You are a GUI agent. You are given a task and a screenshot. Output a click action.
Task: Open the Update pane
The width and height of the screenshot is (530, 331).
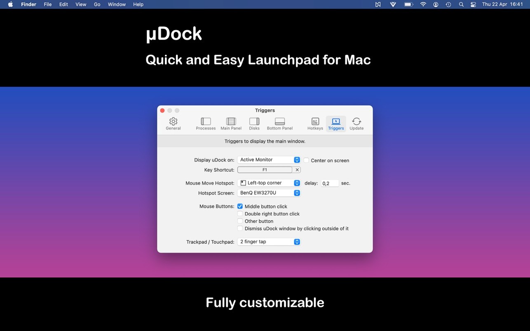[x=356, y=124]
